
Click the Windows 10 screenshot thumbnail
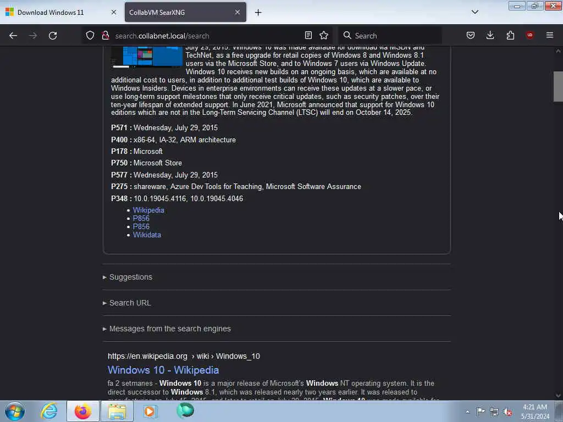pyautogui.click(x=147, y=57)
